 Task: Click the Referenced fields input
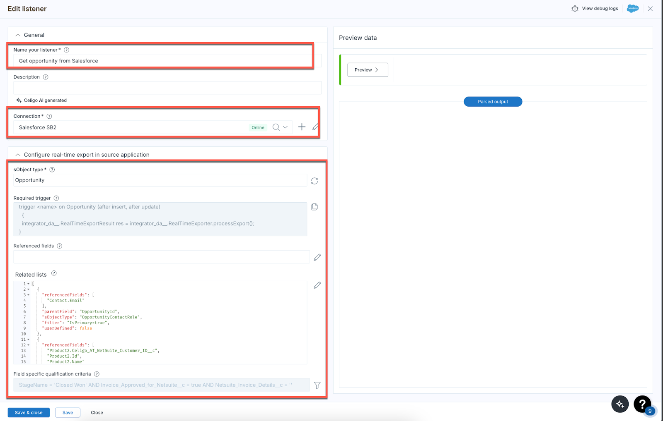pyautogui.click(x=162, y=257)
